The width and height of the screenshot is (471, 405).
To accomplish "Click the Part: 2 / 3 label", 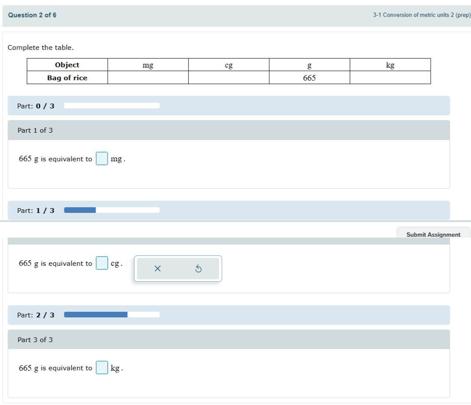I will (36, 315).
